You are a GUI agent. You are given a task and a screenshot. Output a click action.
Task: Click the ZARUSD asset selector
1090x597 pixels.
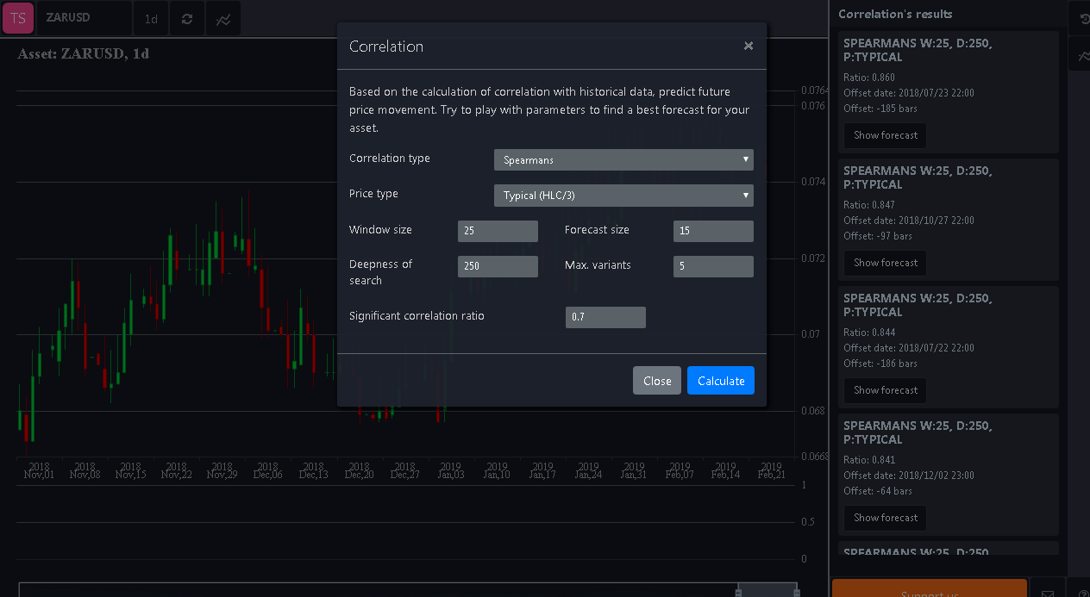tap(85, 18)
